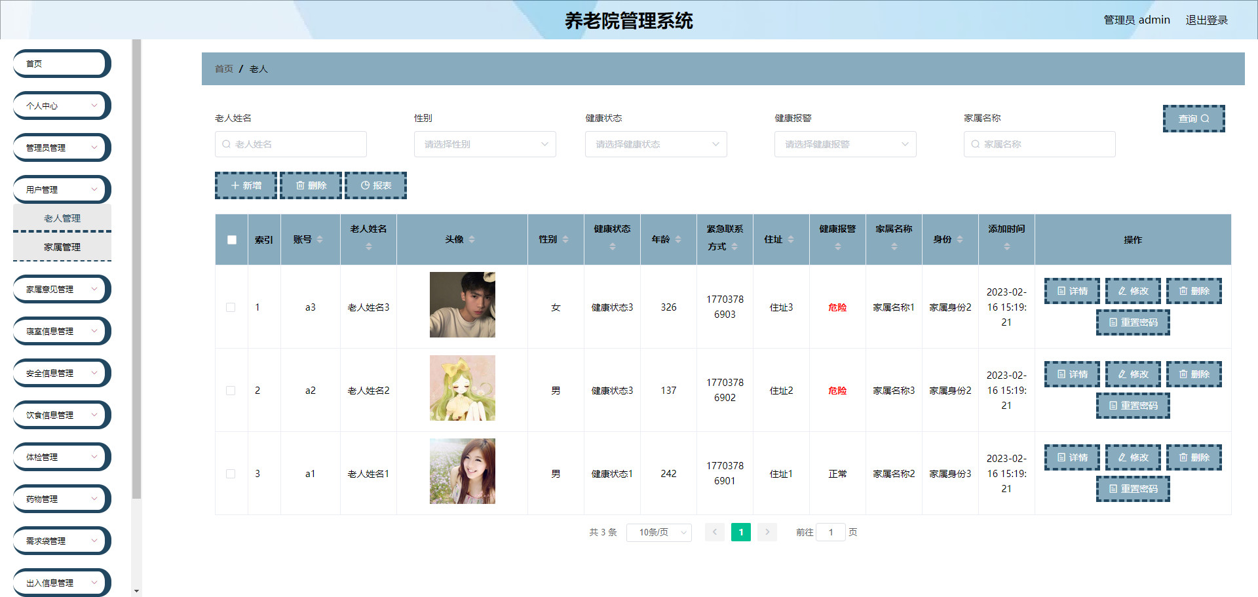This screenshot has width=1258, height=597.
Task: Sort by the 健康报警 column arrows
Action: [838, 246]
